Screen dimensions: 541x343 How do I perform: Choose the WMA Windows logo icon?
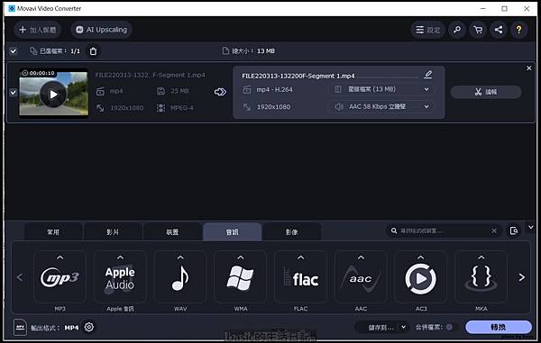[x=240, y=278]
